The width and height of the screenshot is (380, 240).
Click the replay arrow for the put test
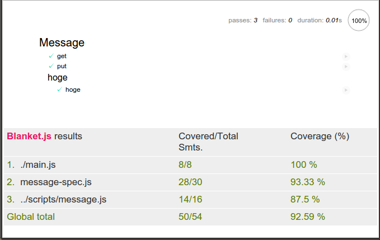tap(346, 67)
